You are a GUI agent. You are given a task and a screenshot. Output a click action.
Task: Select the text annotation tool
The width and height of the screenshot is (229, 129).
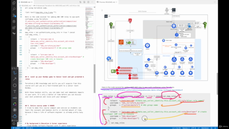coord(15,92)
